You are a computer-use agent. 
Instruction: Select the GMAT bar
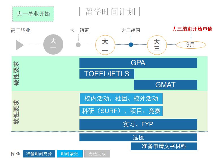tap(166, 85)
